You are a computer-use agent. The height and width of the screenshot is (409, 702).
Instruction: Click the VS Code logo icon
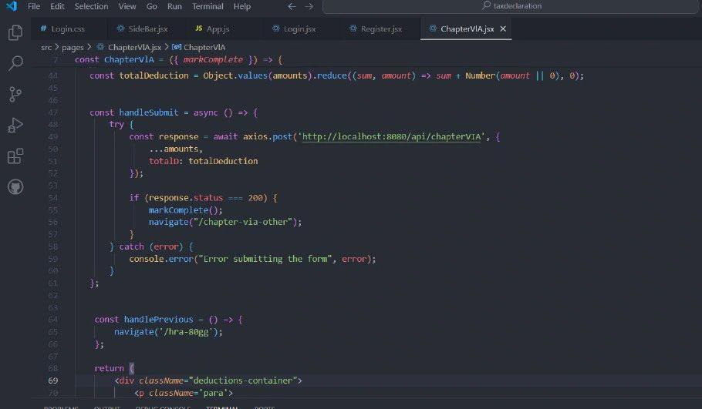(x=10, y=6)
